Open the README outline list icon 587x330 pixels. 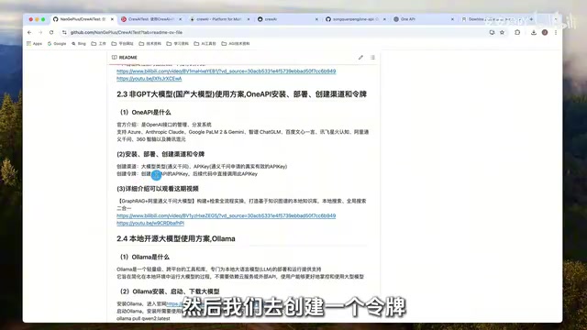click(x=372, y=57)
